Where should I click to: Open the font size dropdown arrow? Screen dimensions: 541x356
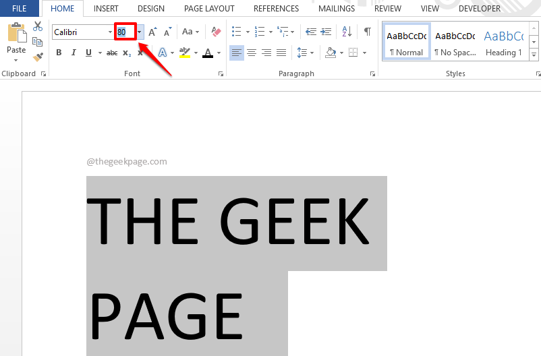pos(140,32)
